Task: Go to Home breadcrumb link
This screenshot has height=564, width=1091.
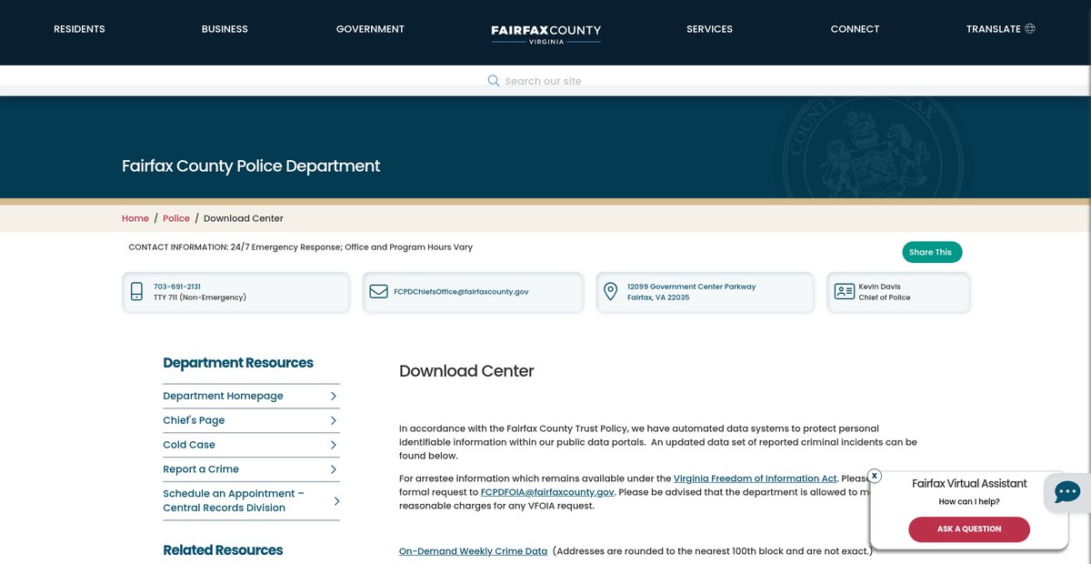Action: 135,218
